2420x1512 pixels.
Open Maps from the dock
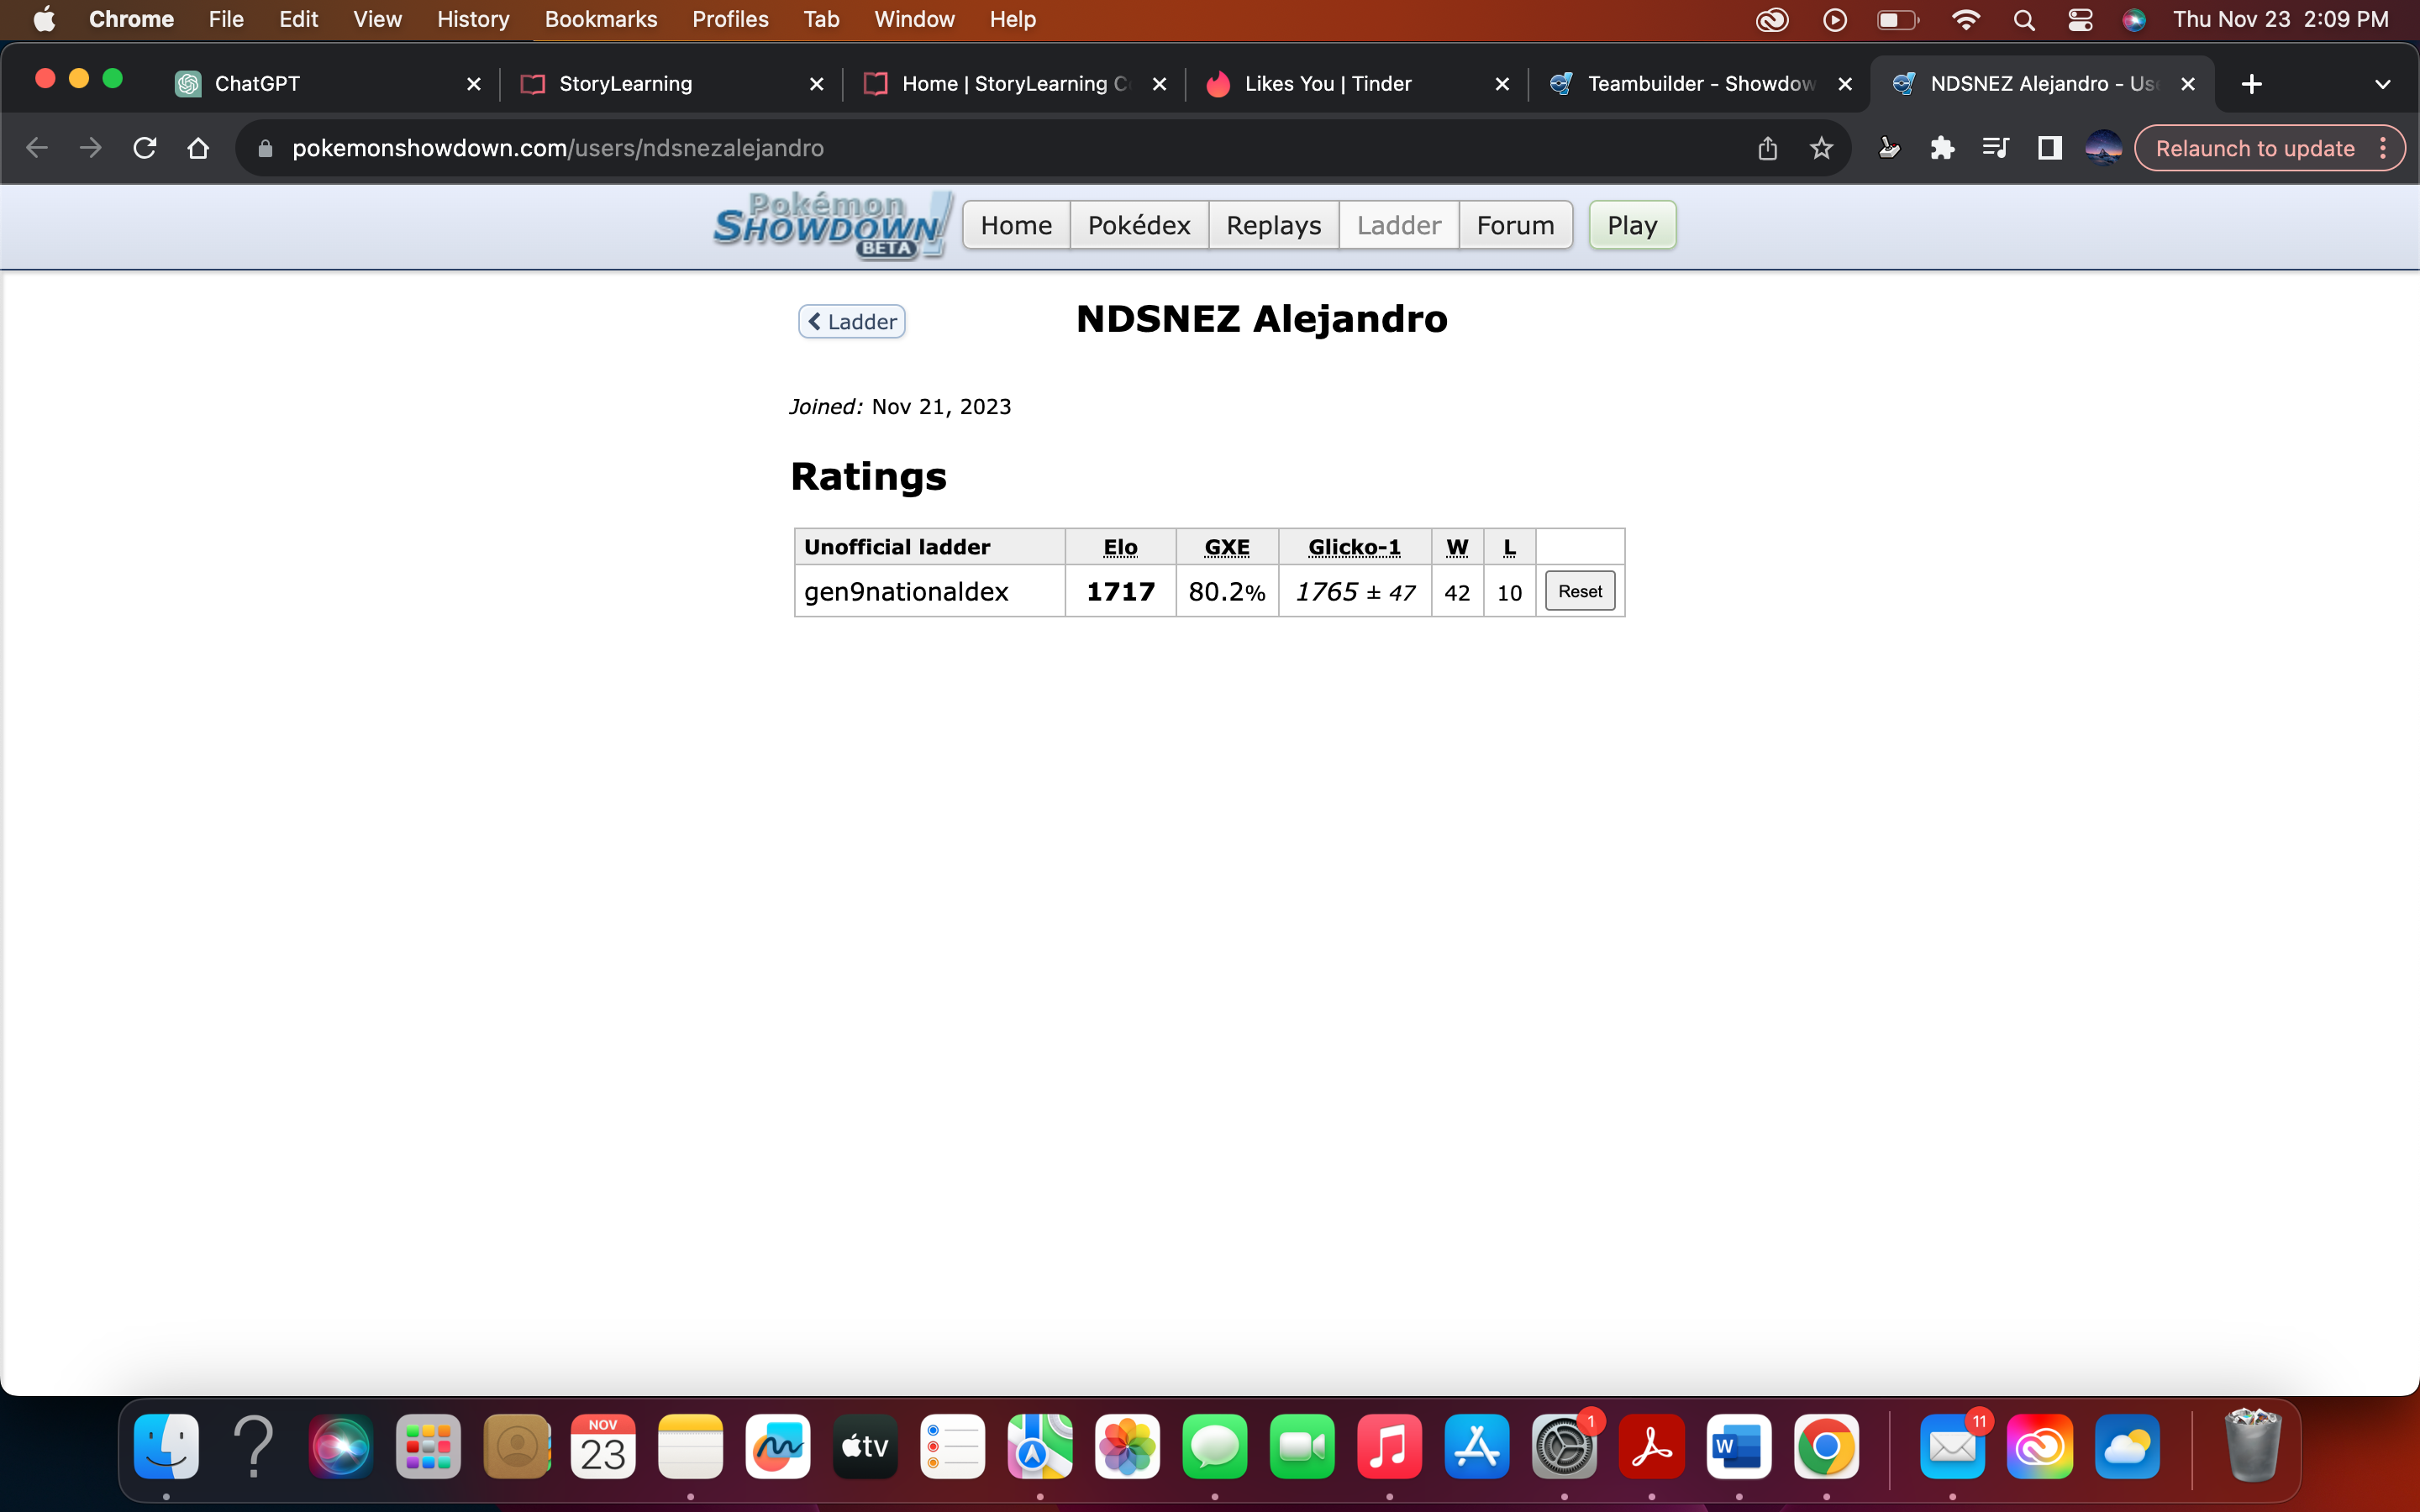[x=1040, y=1446]
